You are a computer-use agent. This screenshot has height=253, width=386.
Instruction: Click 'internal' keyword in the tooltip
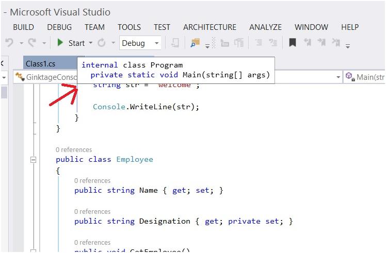coord(100,65)
